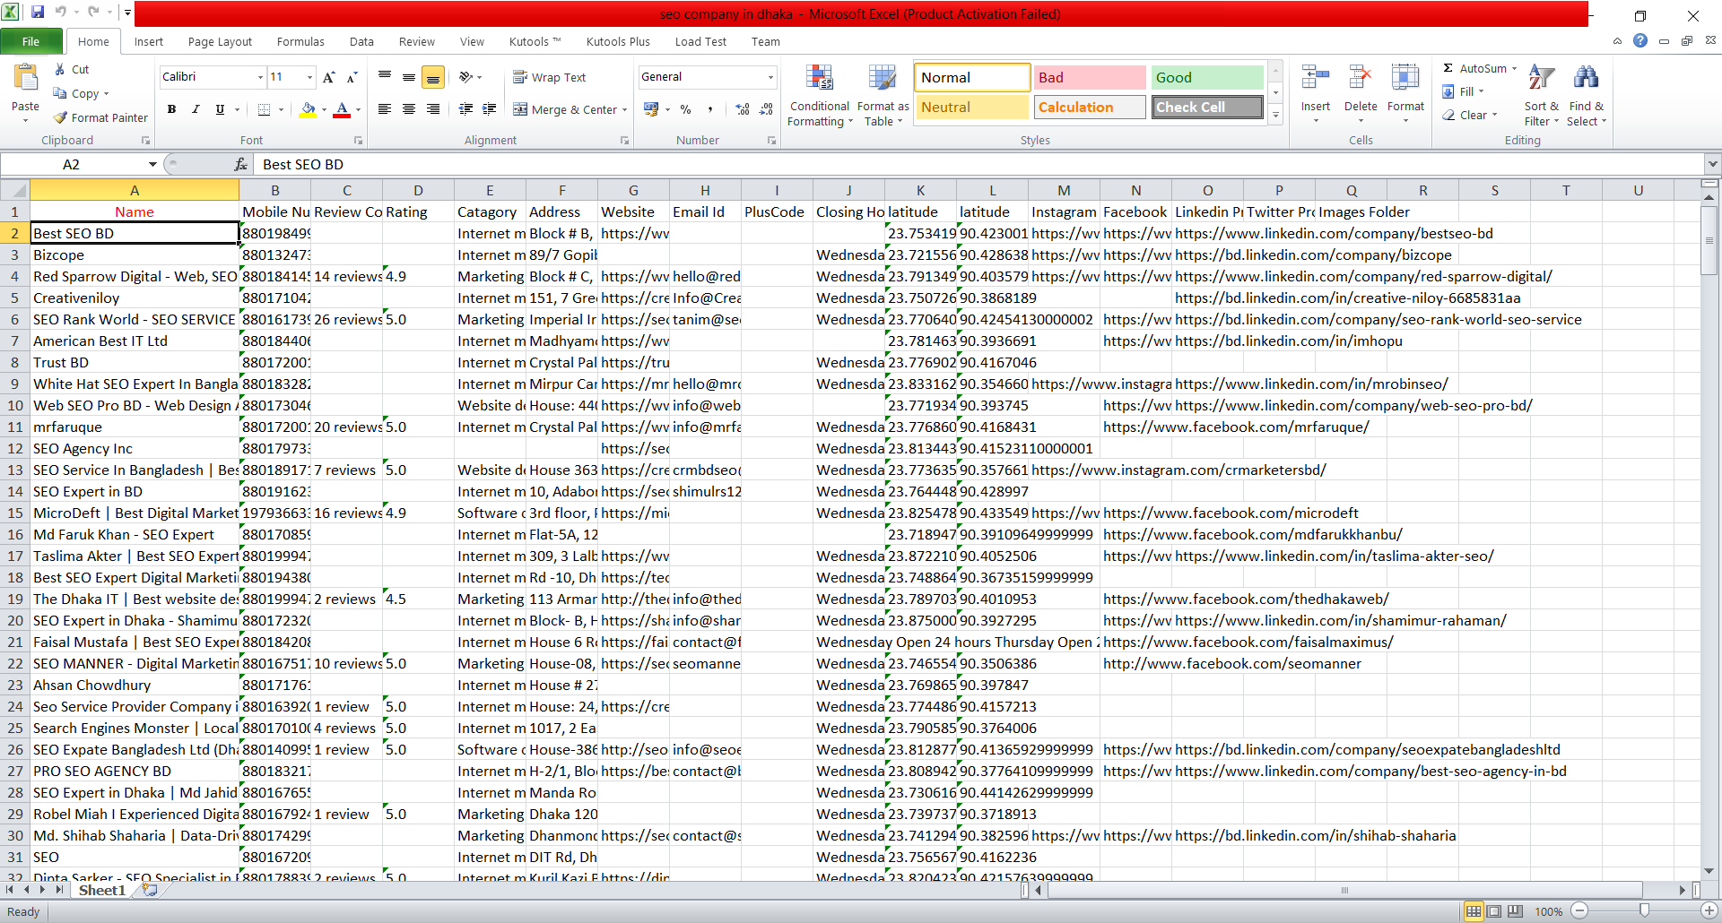
Task: Apply Comma Style format
Action: point(709,109)
